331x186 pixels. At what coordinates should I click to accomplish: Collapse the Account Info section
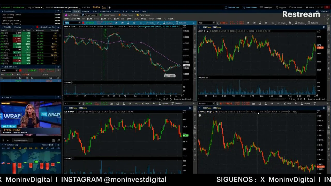click(x=2, y=11)
